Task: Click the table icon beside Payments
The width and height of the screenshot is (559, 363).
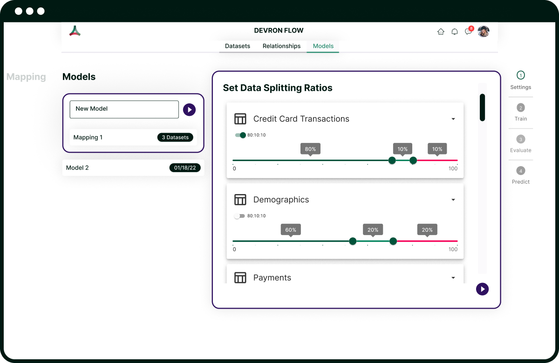Action: pos(240,277)
